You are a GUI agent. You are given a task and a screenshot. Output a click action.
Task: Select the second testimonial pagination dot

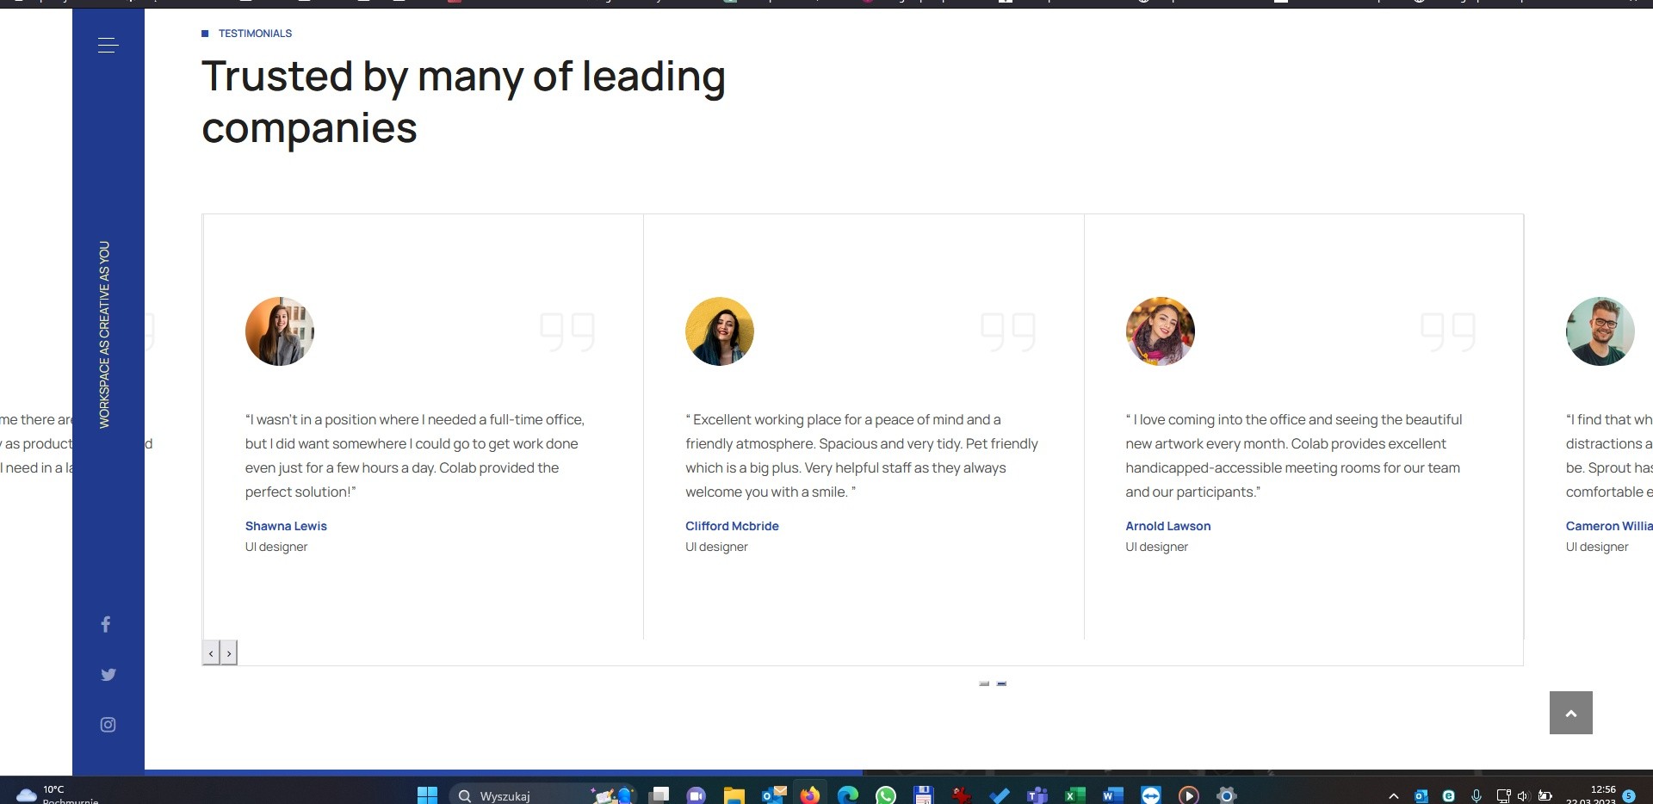[1001, 683]
